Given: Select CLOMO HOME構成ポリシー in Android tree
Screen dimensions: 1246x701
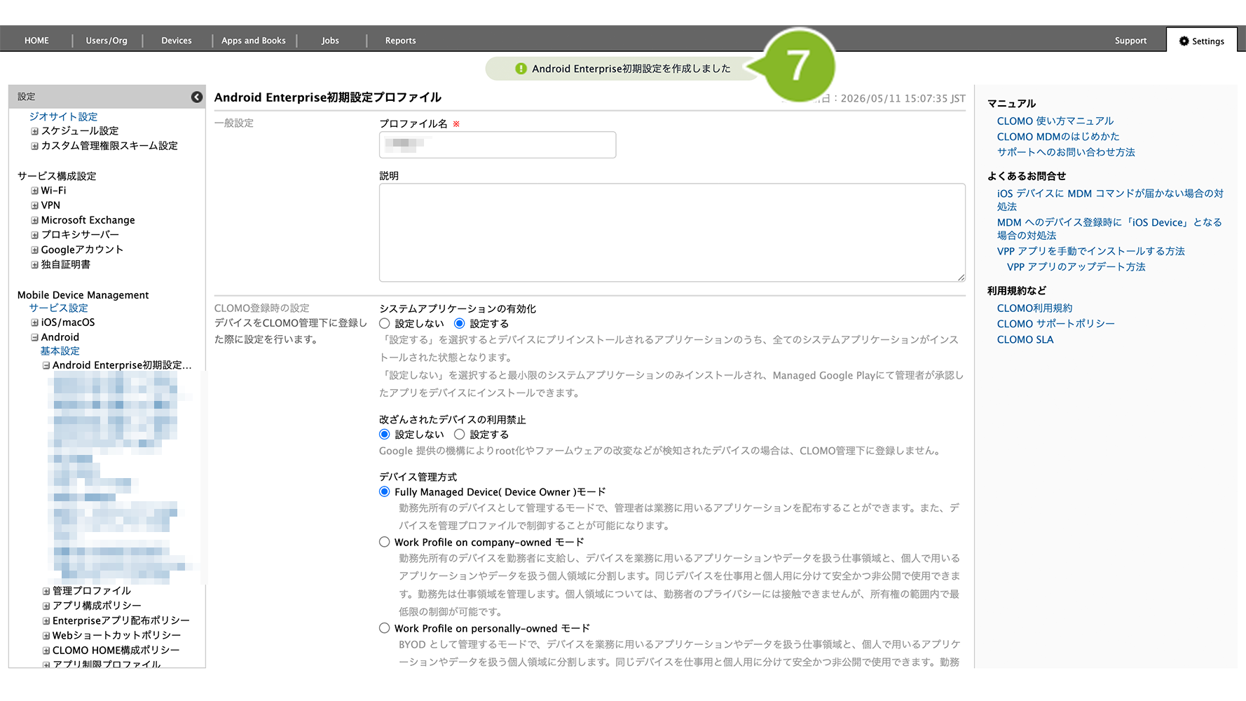Looking at the screenshot, I should (x=116, y=651).
